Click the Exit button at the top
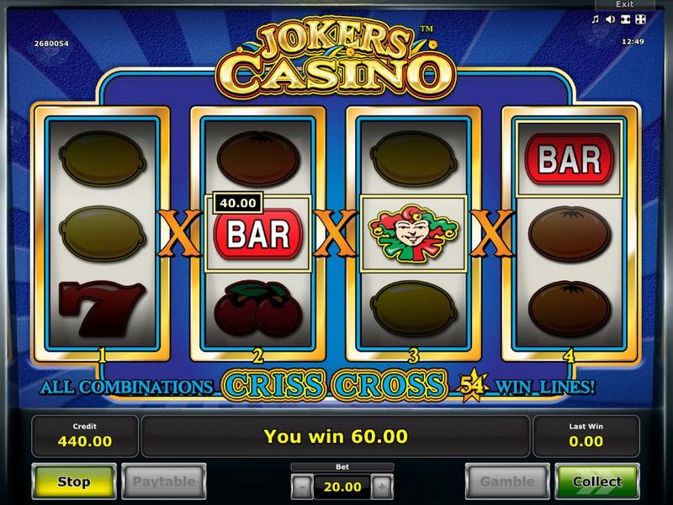 coord(624,4)
